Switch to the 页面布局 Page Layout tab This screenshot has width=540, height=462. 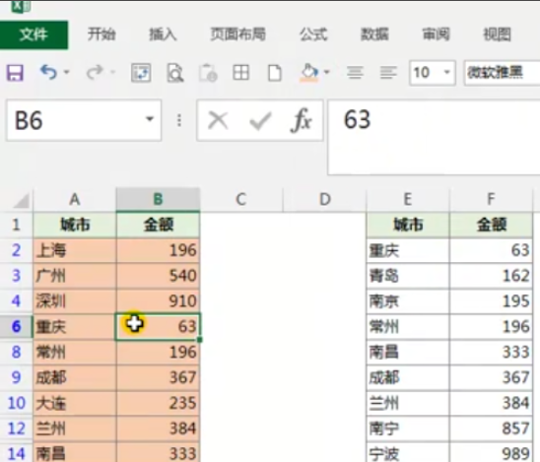tap(237, 34)
